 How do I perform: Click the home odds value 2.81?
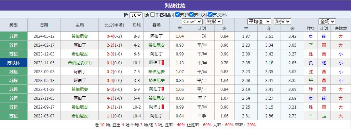[246, 116]
